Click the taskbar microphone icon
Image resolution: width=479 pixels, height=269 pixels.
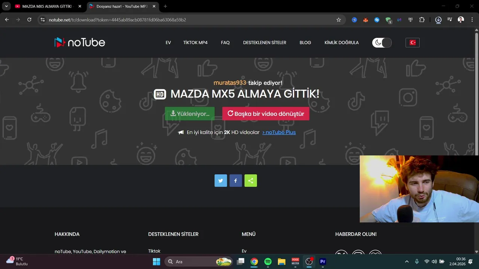click(417, 262)
